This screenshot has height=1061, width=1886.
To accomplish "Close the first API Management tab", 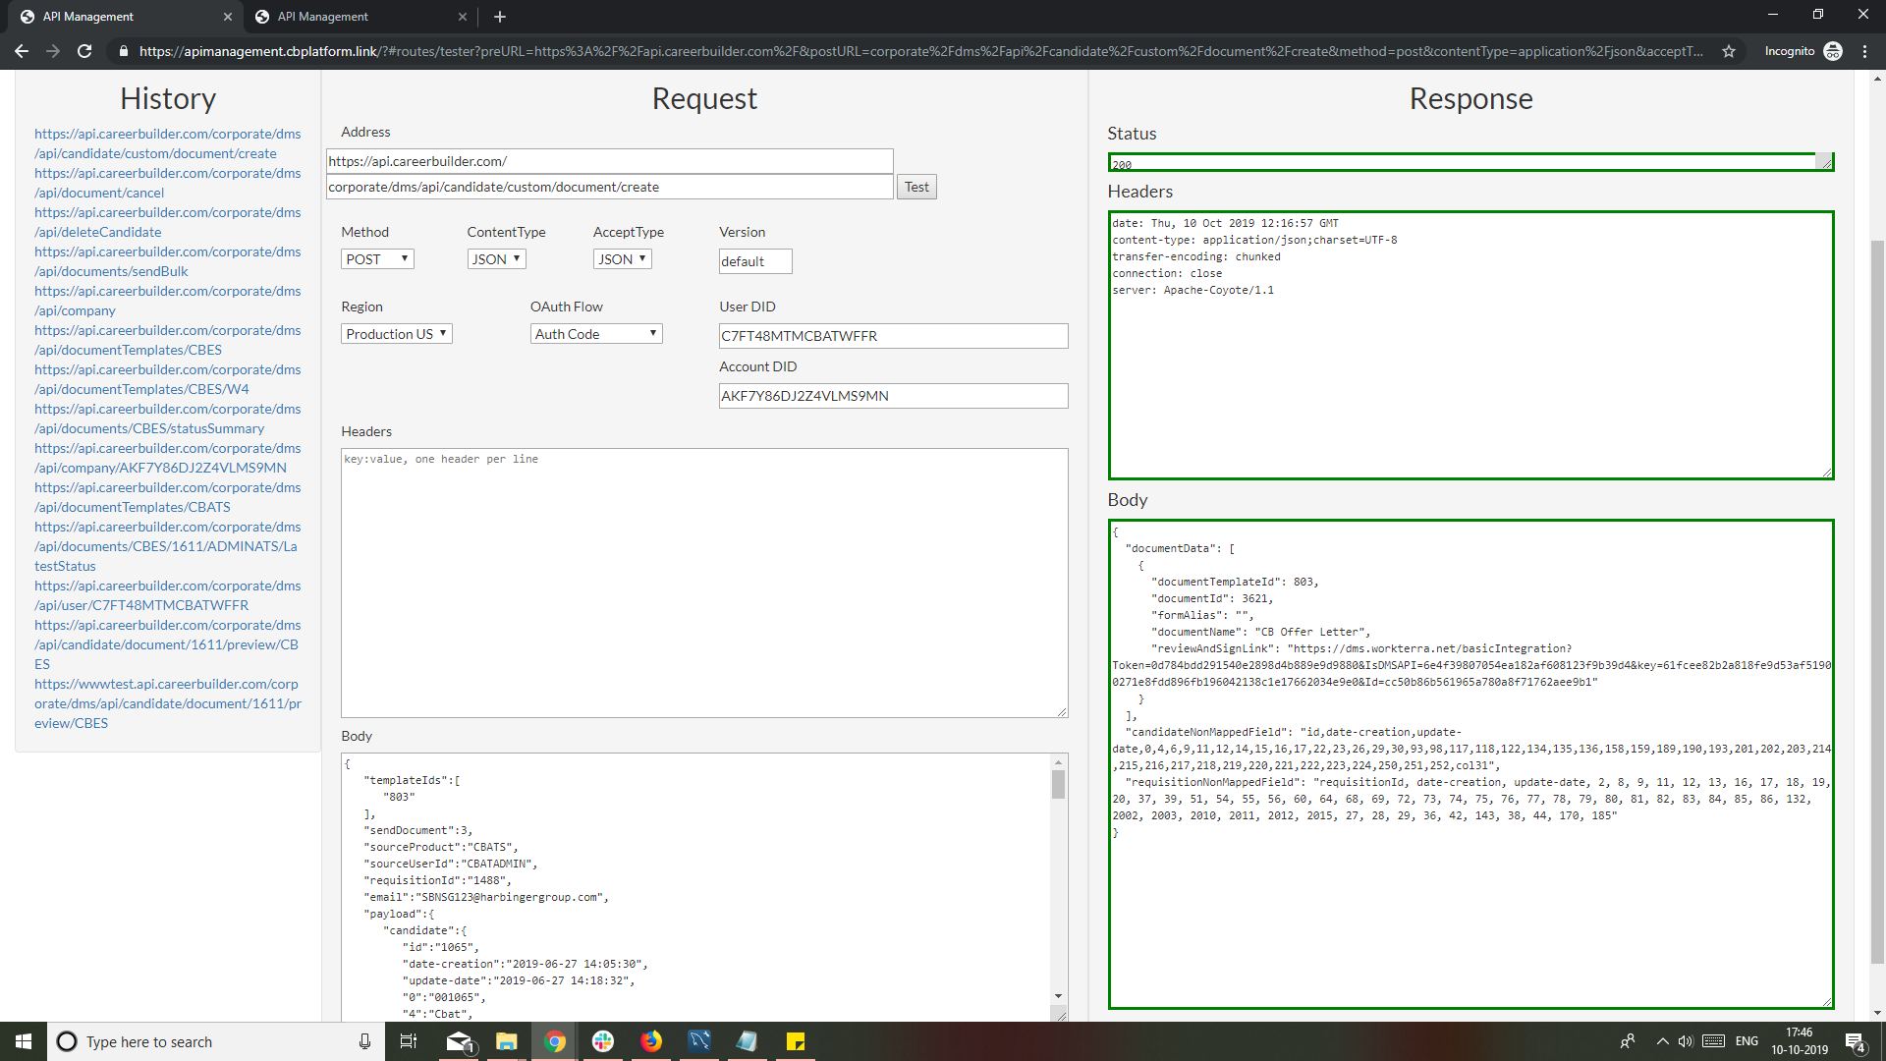I will click(227, 17).
